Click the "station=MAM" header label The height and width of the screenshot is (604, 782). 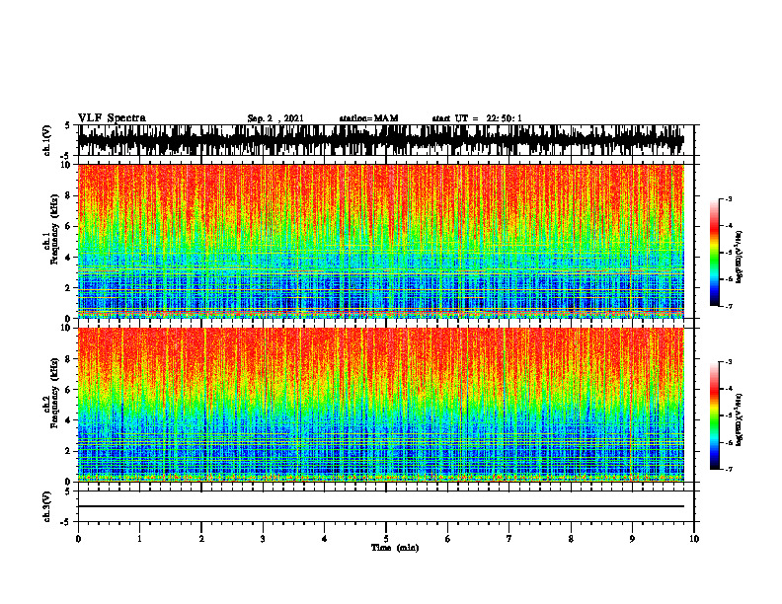368,118
